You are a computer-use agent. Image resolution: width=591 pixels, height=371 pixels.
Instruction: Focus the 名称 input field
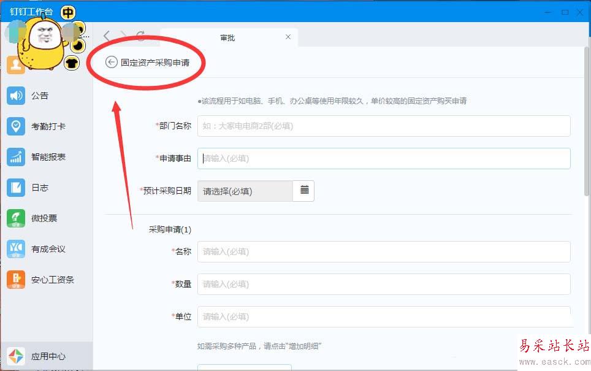(x=384, y=251)
